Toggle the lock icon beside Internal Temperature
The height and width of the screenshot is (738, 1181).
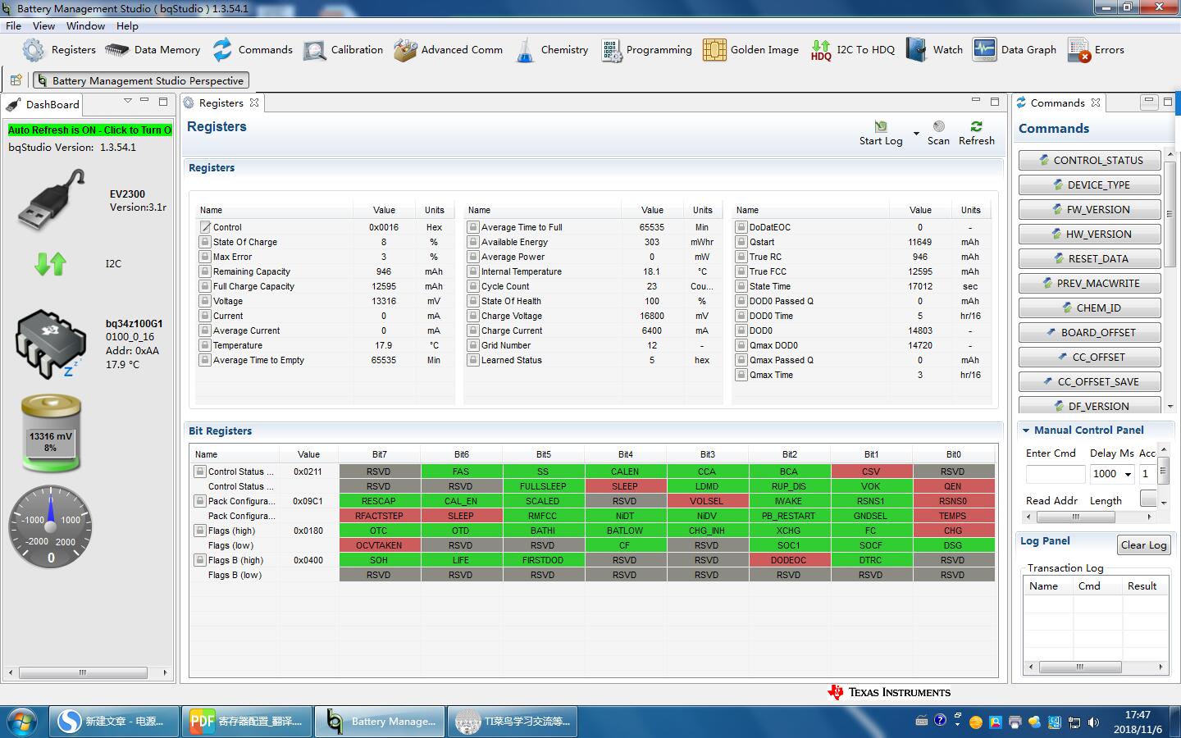click(x=473, y=271)
